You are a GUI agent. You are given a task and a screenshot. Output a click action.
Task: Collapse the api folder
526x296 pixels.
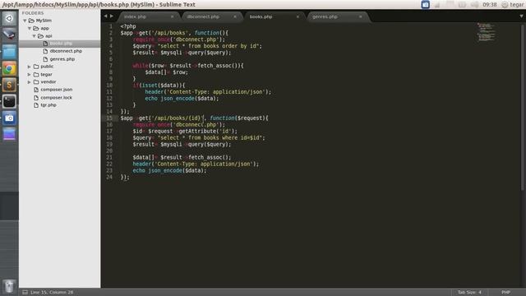(x=35, y=36)
